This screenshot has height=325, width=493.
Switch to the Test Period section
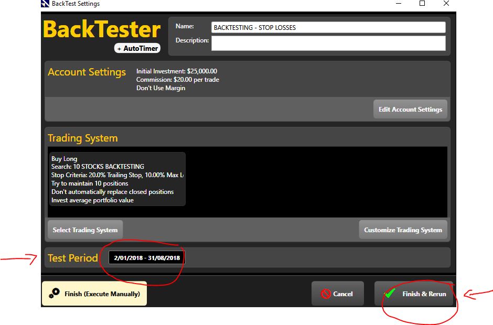click(x=72, y=257)
